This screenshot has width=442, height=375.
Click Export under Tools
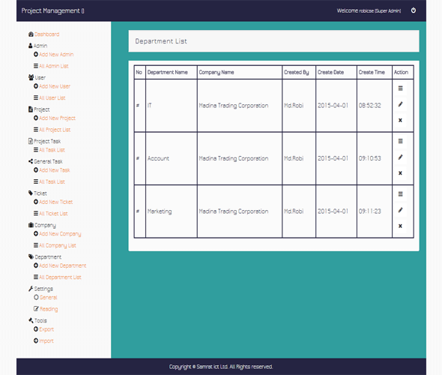point(46,329)
